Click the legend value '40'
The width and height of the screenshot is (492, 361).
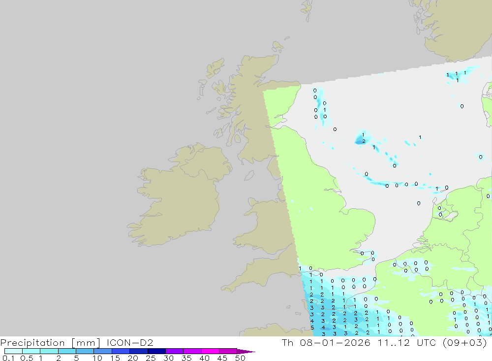click(x=205, y=358)
